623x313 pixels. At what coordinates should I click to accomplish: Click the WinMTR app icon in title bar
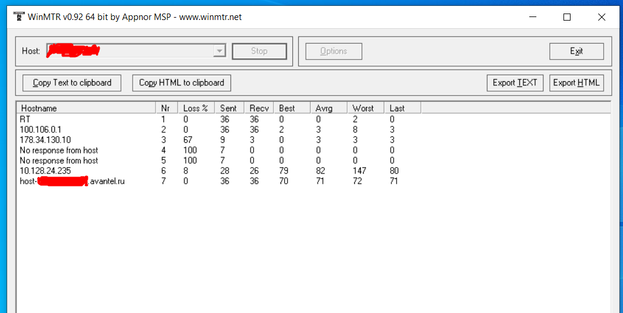(18, 16)
